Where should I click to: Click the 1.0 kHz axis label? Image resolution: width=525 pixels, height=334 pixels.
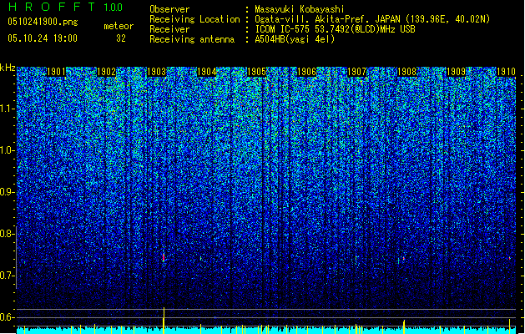8,150
